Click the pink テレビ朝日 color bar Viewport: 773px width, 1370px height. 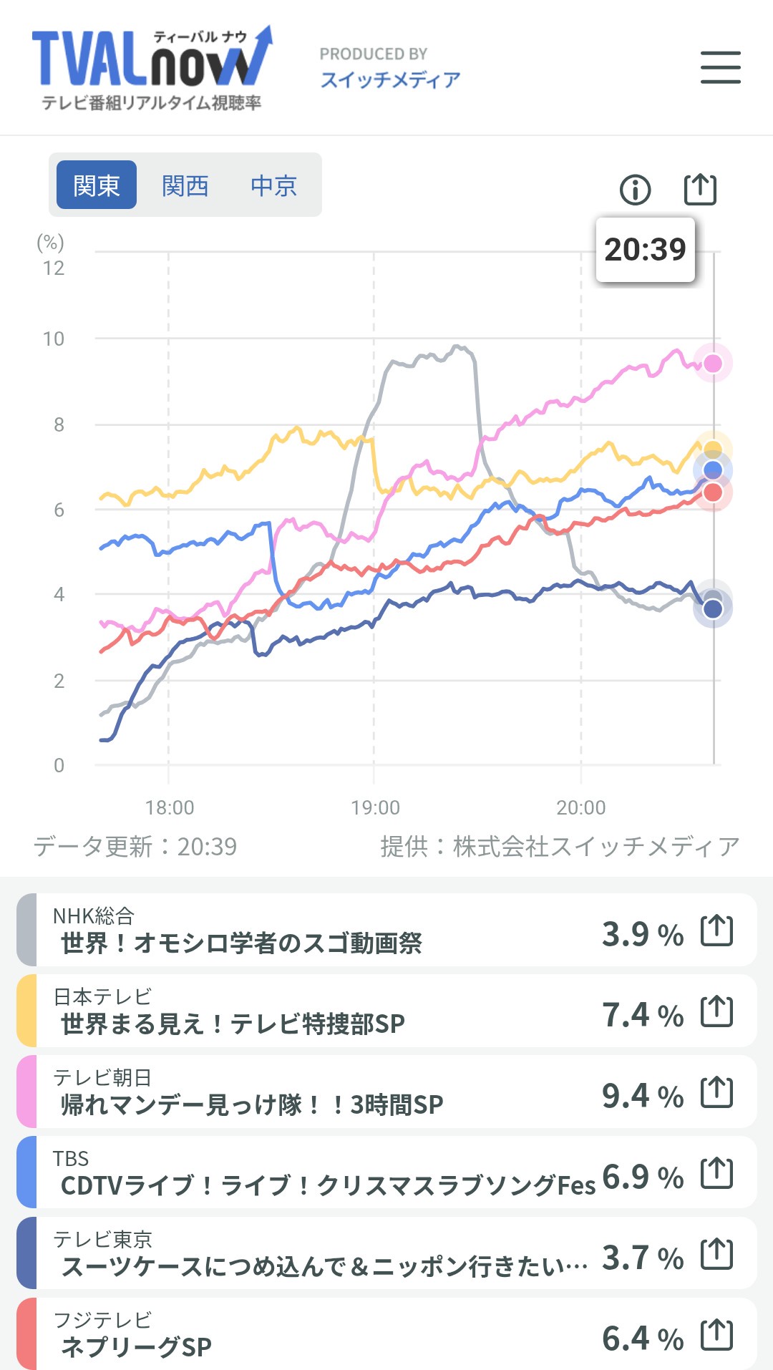click(26, 1092)
